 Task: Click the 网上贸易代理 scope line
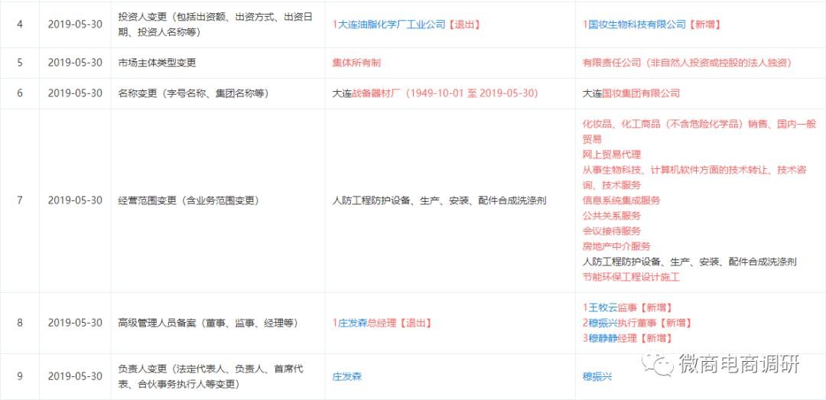pyautogui.click(x=612, y=155)
